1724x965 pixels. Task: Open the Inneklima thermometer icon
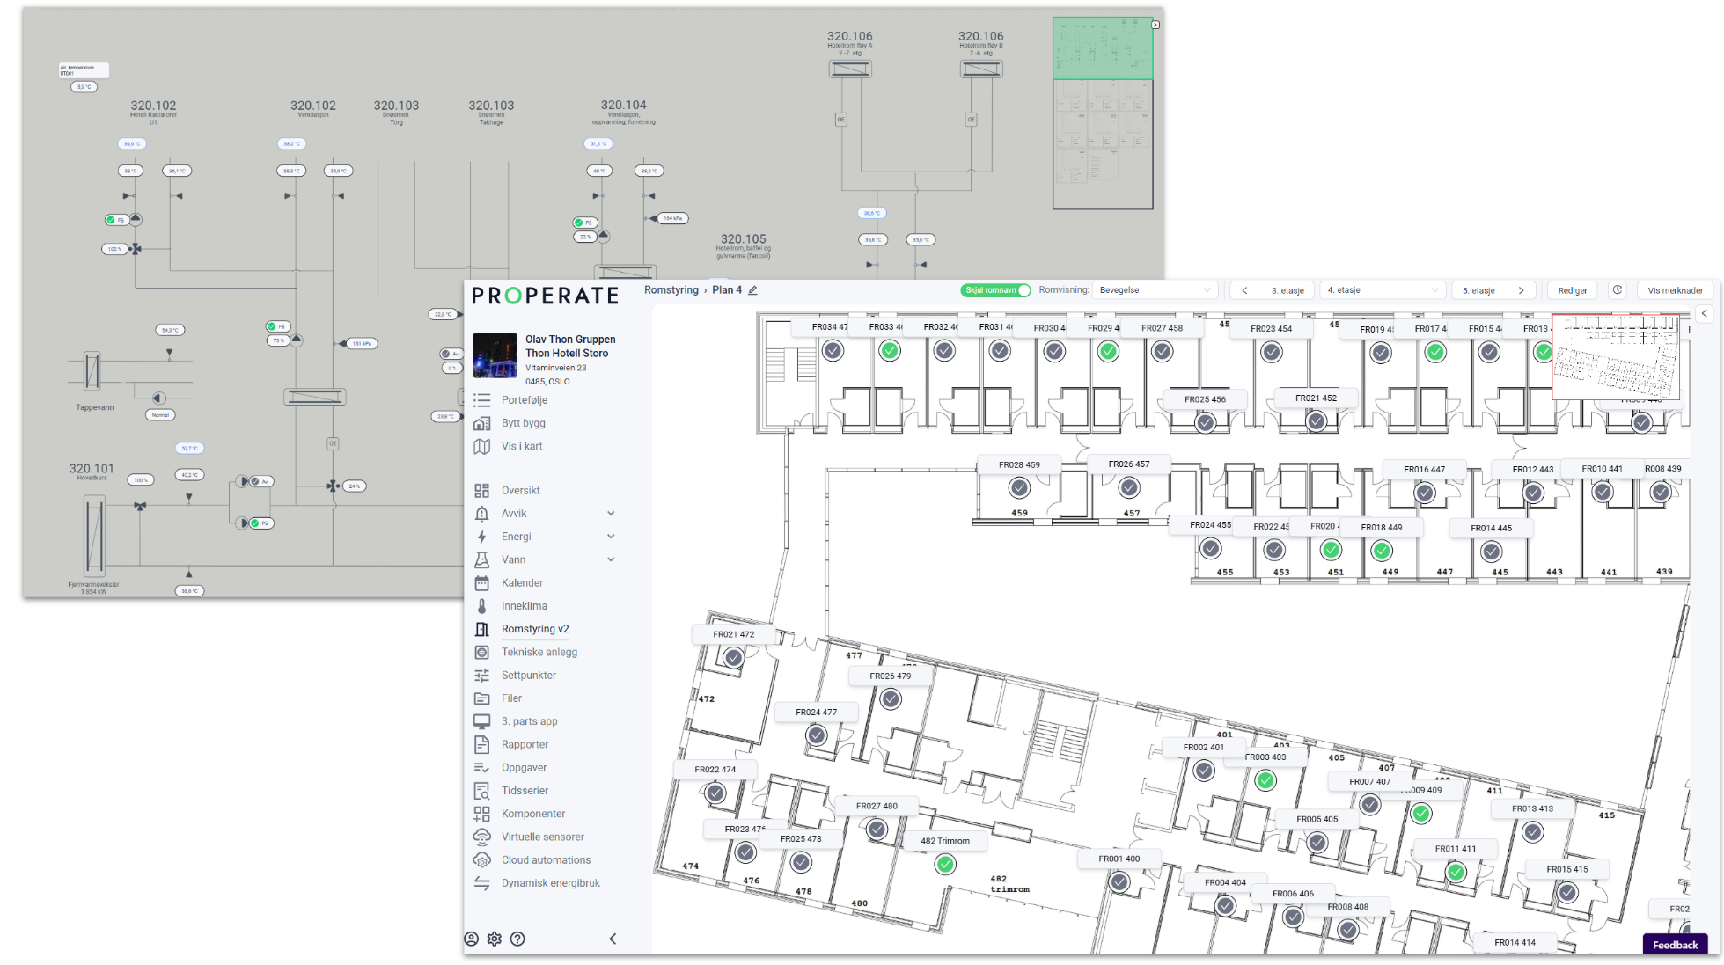481,606
